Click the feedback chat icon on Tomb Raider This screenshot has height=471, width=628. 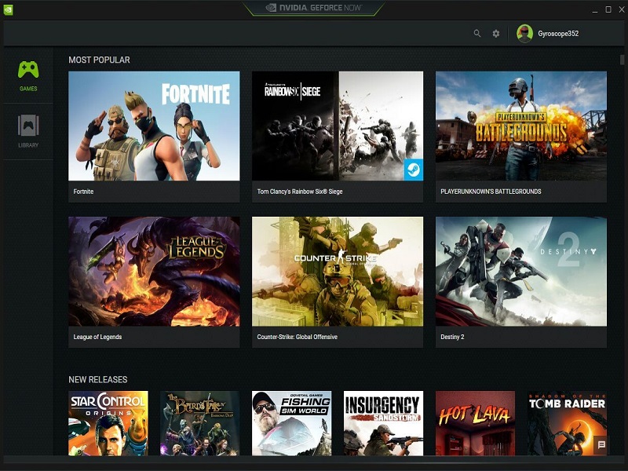tap(601, 445)
